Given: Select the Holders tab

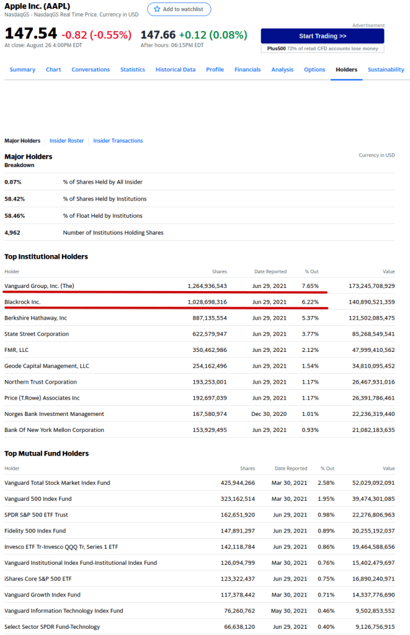Looking at the screenshot, I should (346, 70).
